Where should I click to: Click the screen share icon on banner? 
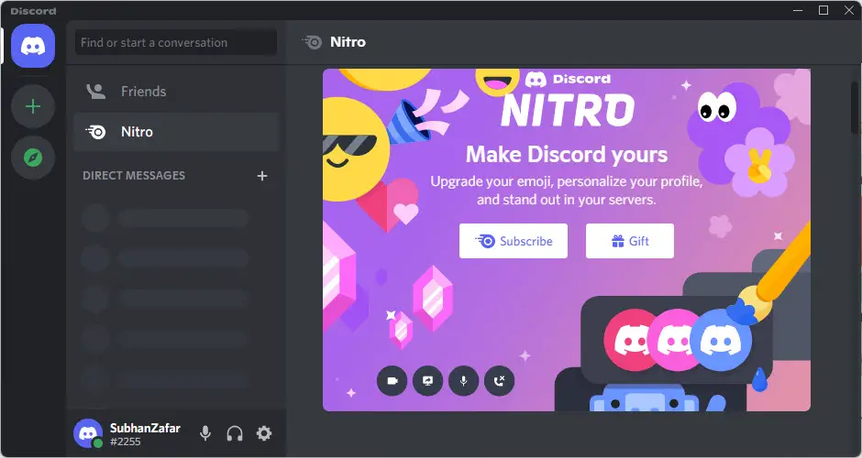(427, 380)
